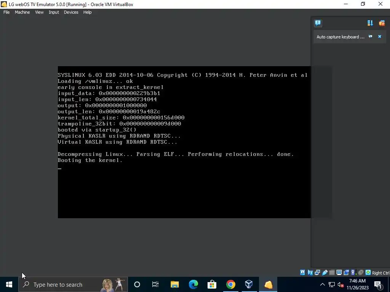Click the keyboard capture green arrow icon

pyautogui.click(x=368, y=272)
